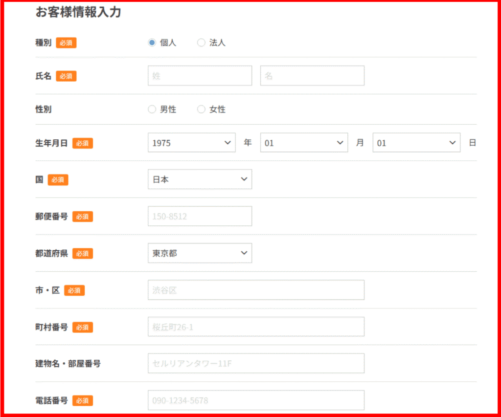The width and height of the screenshot is (501, 417).
Task: Expand the birth month dropdown
Action: click(304, 143)
